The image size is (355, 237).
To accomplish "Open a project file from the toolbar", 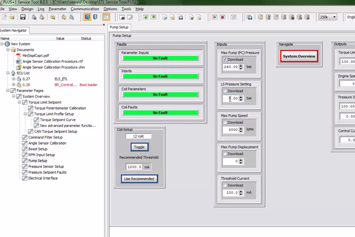I will (12, 17).
